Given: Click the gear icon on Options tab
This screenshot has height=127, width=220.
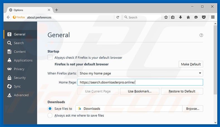Looking at the screenshot, I should click(11, 10).
